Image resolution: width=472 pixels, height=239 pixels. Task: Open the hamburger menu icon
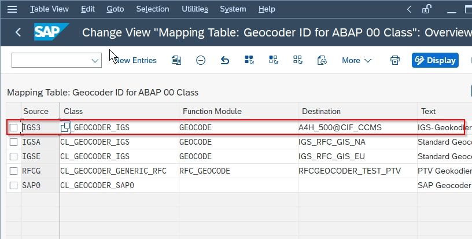[12, 9]
